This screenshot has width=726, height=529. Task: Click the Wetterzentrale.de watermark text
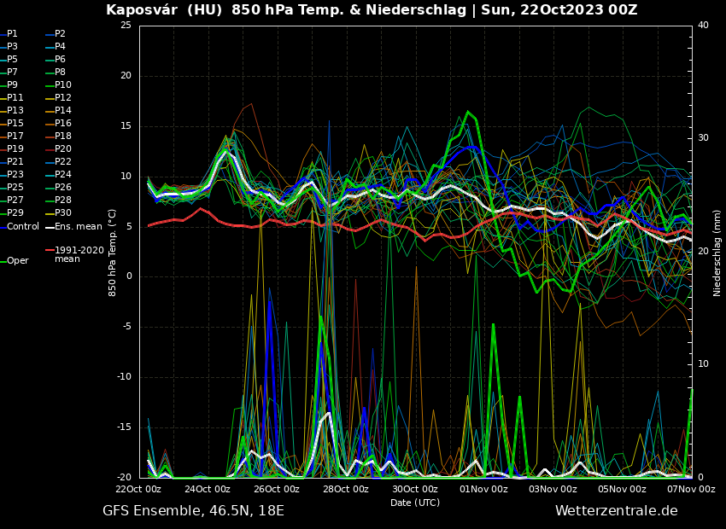(616, 510)
